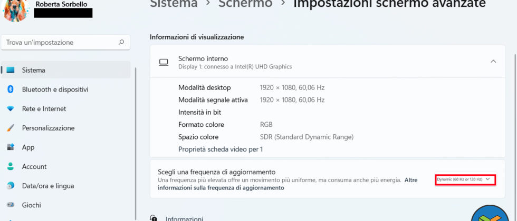Collapse the Schermo interno section chevron
This screenshot has height=221, width=517.
coord(493,62)
